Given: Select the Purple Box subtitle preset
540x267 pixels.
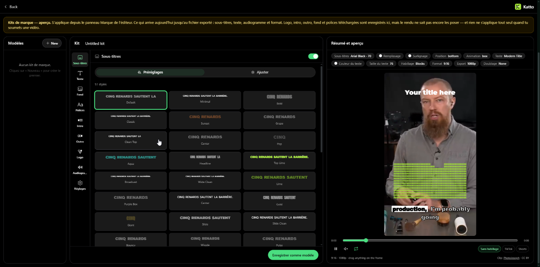Looking at the screenshot, I should [x=131, y=201].
